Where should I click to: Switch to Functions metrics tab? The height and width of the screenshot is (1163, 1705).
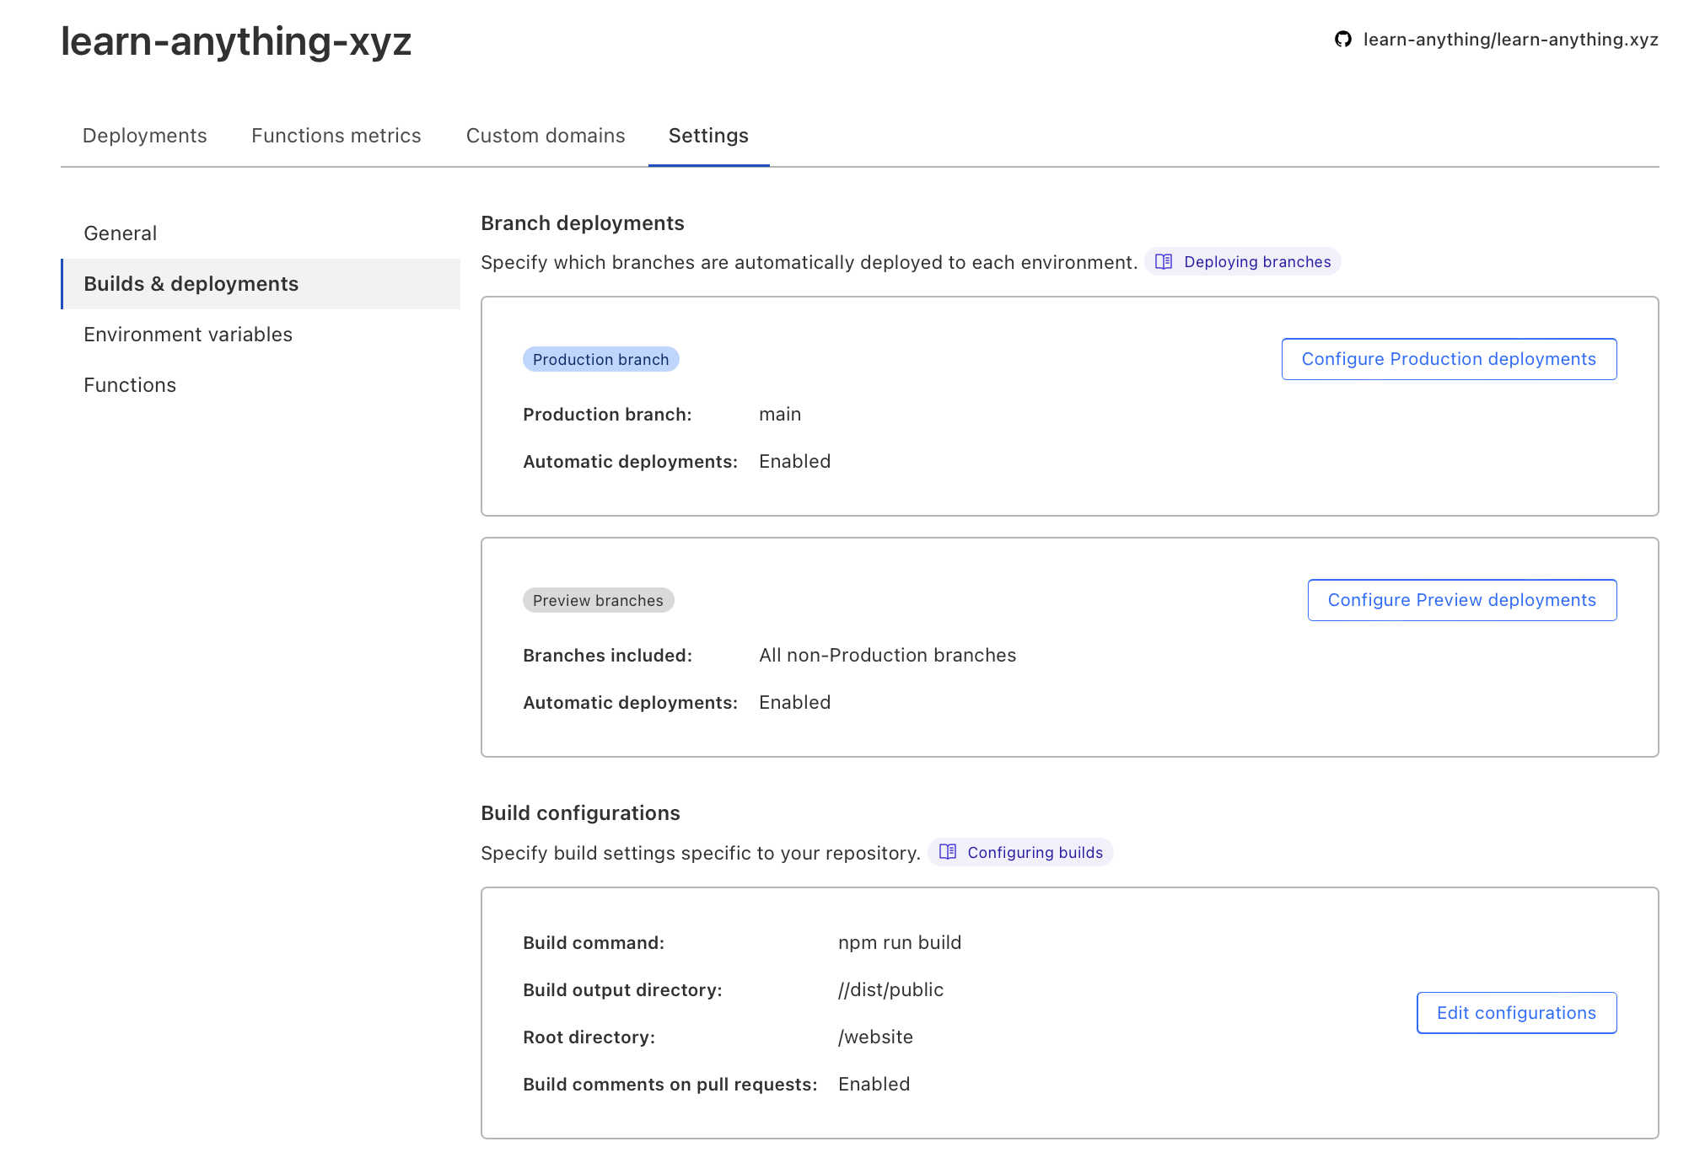336,136
